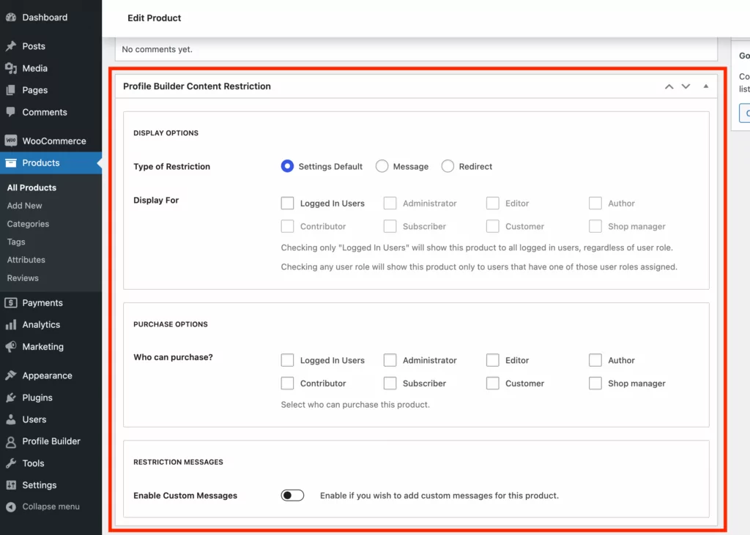Screen dimensions: 750x535
Task: Collapse the Profile Builder Content Restriction panel
Action: point(706,86)
